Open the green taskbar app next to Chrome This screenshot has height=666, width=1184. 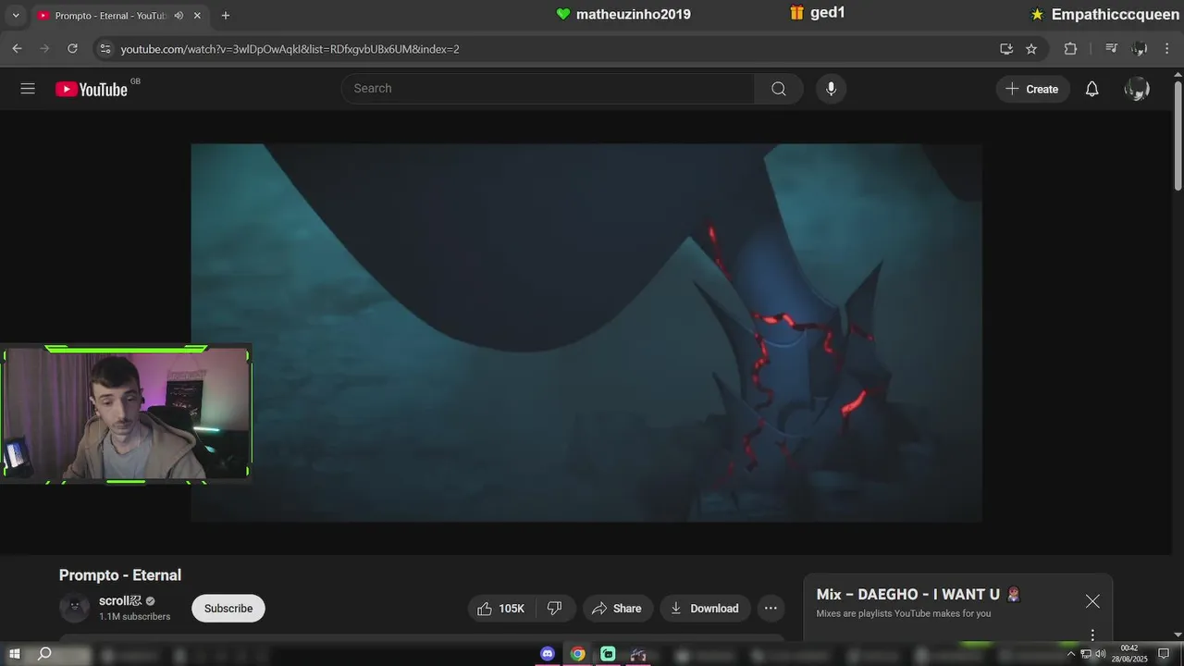(608, 654)
